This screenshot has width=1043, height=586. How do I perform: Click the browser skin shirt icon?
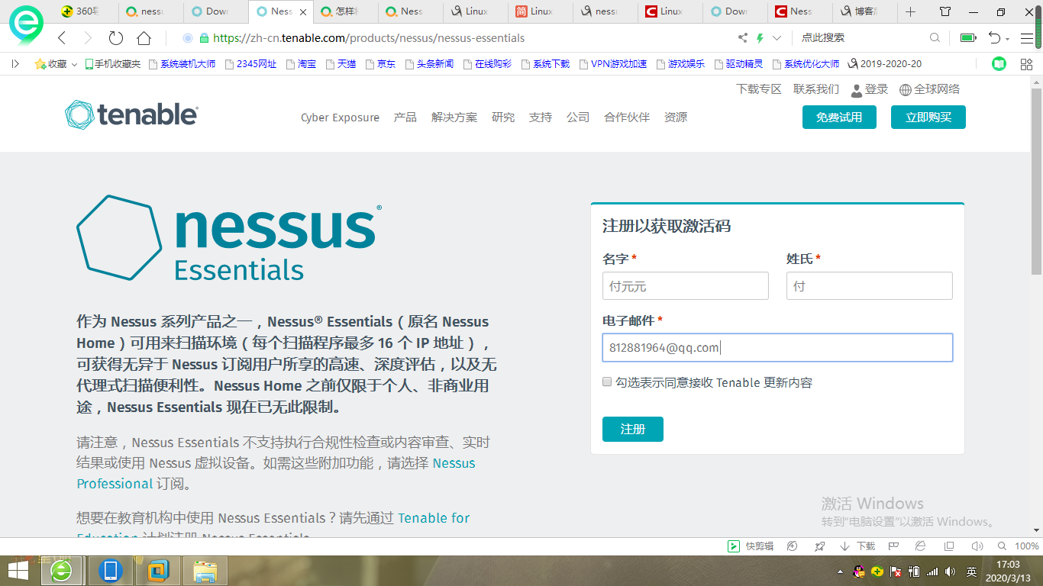(945, 11)
